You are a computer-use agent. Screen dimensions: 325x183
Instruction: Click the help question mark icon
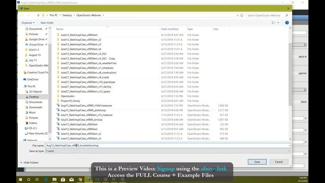tap(287, 23)
